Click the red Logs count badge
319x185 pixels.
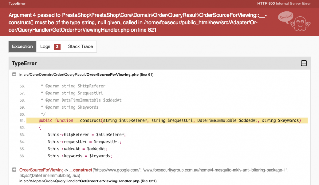click(x=57, y=46)
